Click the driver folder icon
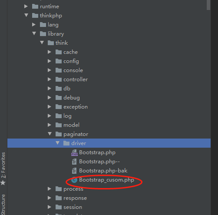Image resolution: width=218 pixels, height=215 pixels. tap(66, 143)
